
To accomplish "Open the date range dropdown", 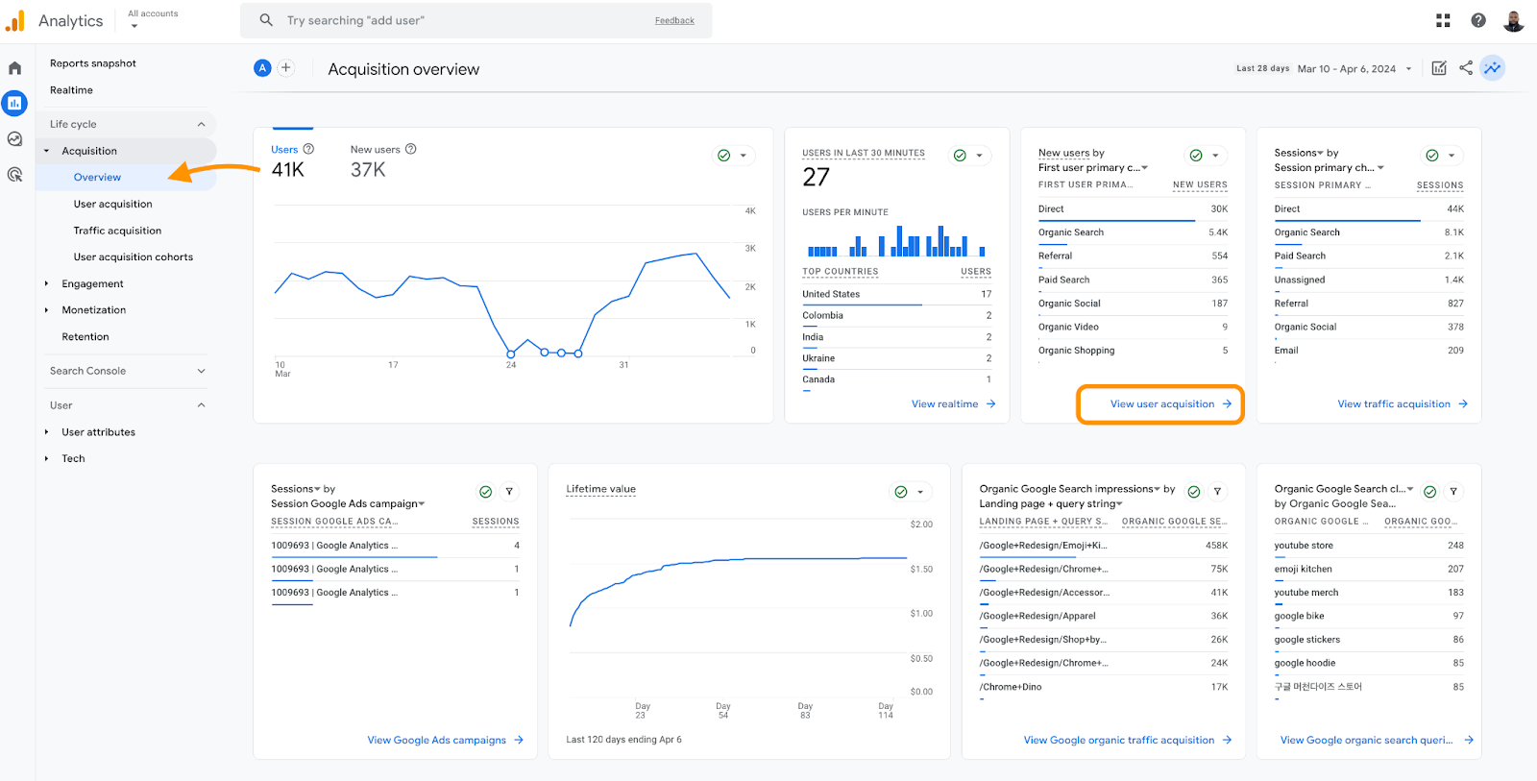I will (x=1354, y=69).
